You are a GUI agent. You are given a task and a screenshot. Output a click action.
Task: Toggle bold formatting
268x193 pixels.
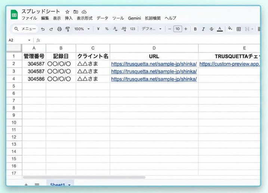195,29
